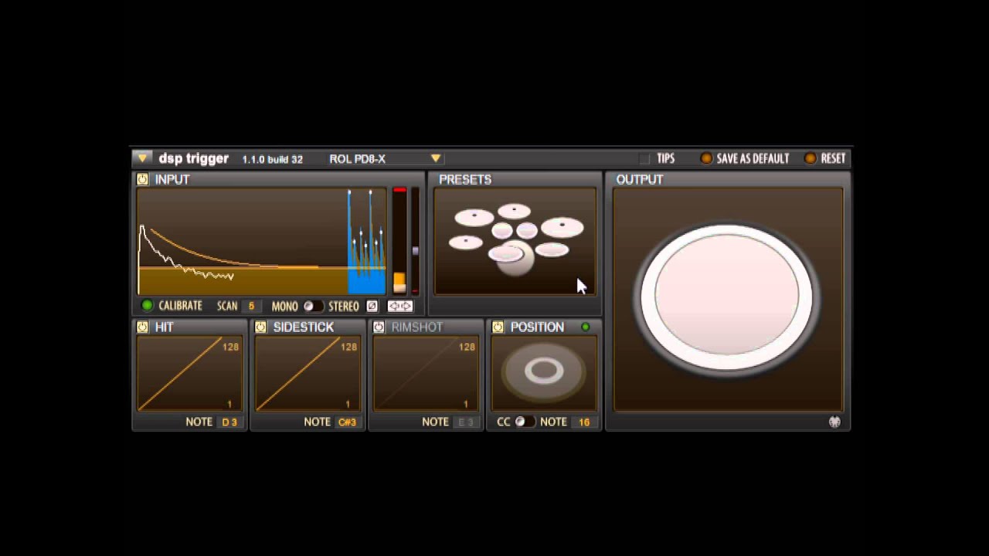Click the green POSITION indicator light

coord(586,327)
